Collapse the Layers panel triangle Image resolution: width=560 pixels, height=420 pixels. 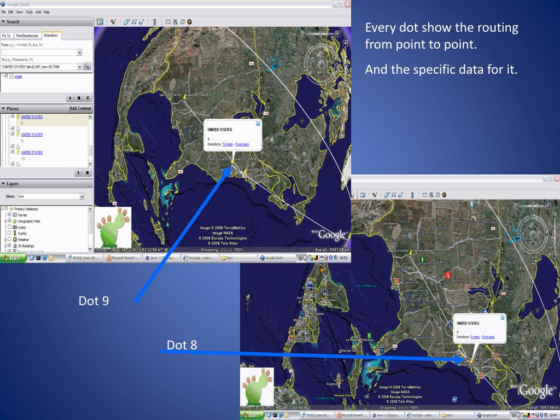click(x=3, y=184)
